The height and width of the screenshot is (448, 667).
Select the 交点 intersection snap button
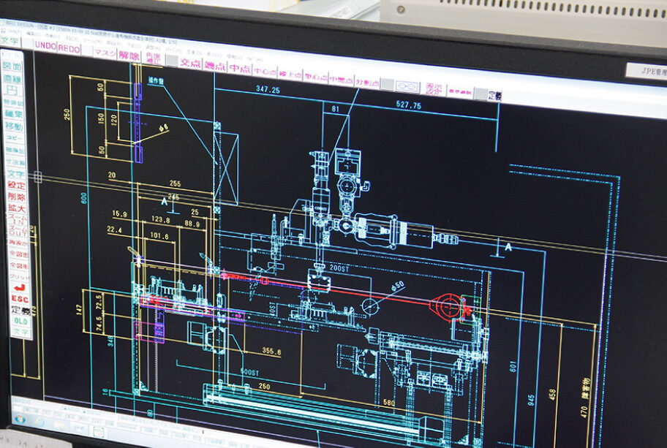(x=190, y=64)
